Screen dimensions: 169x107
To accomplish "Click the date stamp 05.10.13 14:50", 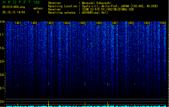I will [14, 12].
